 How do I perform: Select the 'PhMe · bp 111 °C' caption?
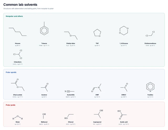pyautogui.click(x=44, y=46)
